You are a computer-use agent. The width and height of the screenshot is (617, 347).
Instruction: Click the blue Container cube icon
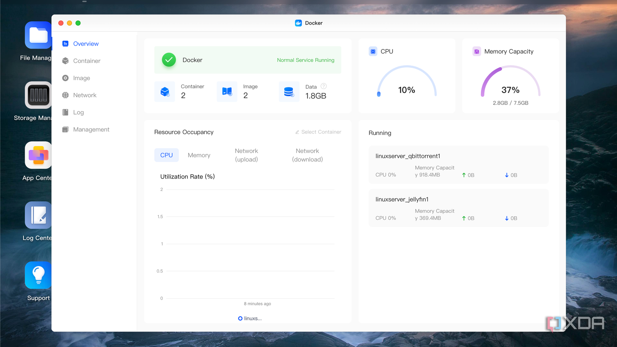click(165, 92)
